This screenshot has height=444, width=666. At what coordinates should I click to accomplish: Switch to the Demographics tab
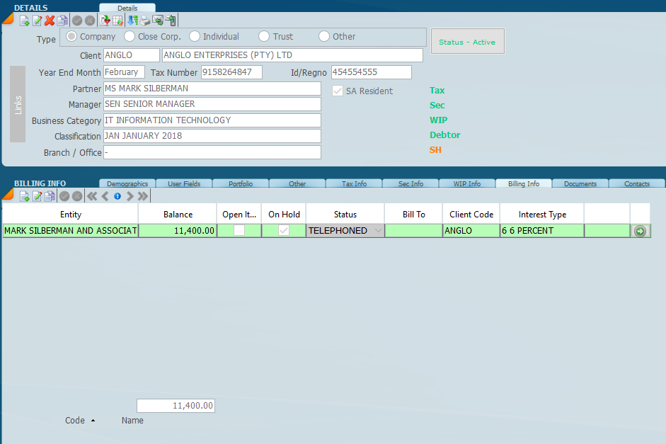(x=127, y=183)
